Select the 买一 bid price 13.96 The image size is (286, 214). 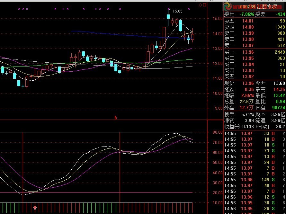pyautogui.click(x=248, y=52)
